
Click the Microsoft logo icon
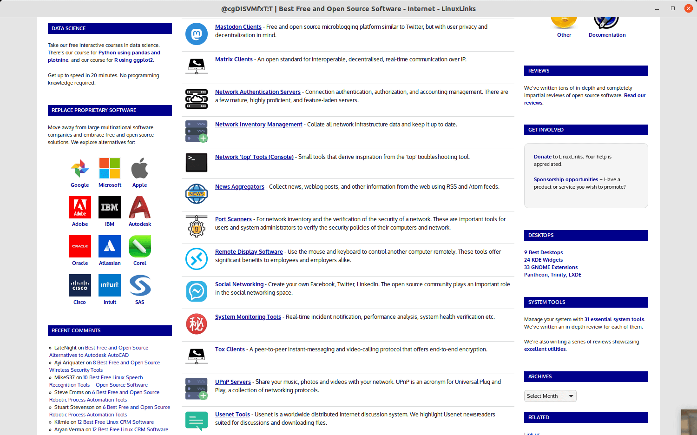point(110,168)
